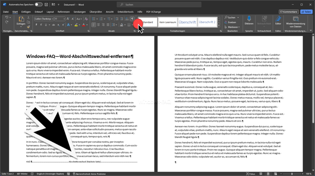Viewport: 315px width, 176px height.
Task: Save the document with the disk icon
Action: (46, 4)
